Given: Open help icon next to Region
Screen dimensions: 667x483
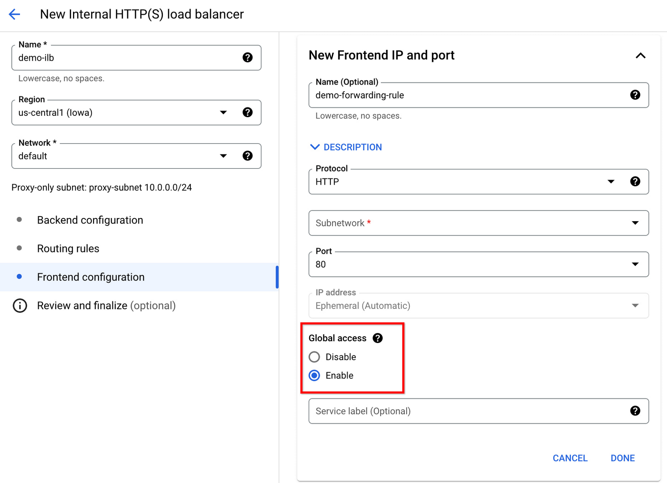Looking at the screenshot, I should (x=247, y=112).
